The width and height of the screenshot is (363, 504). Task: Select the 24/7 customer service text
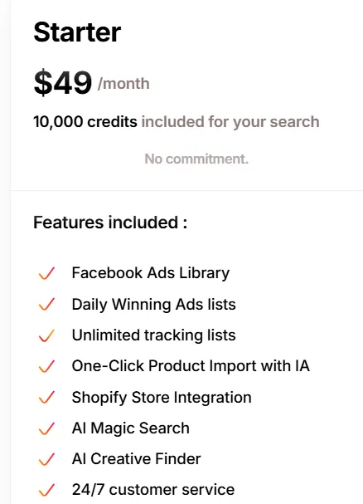pos(153,490)
